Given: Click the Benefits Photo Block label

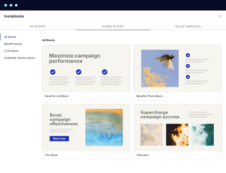Looking at the screenshot, I should click(149, 96).
